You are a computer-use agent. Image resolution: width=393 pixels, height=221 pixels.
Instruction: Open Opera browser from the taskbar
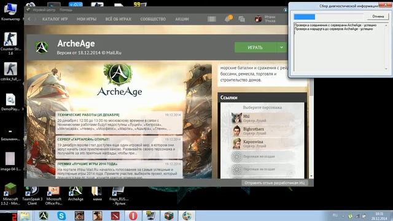click(x=133, y=216)
